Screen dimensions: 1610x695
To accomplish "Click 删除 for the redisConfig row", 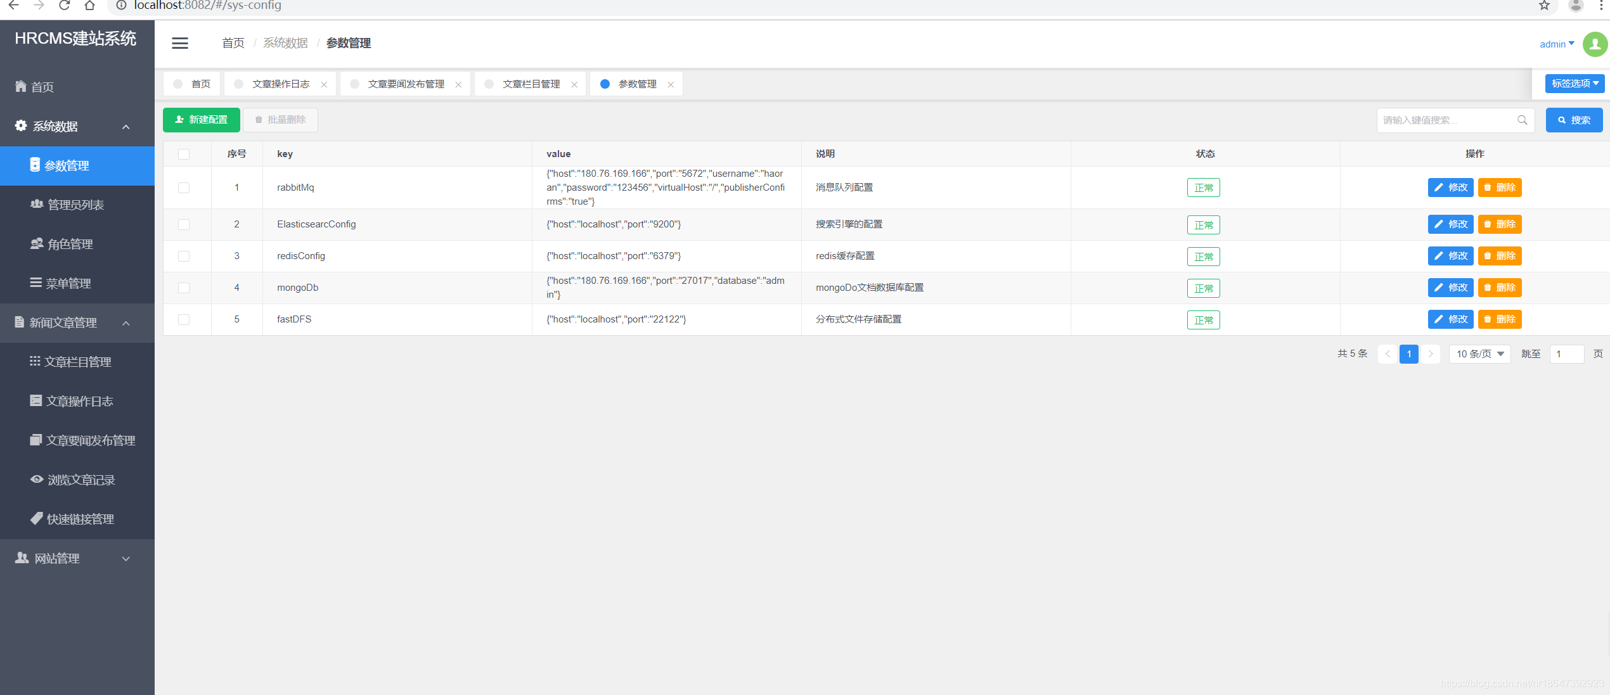I will click(x=1500, y=256).
